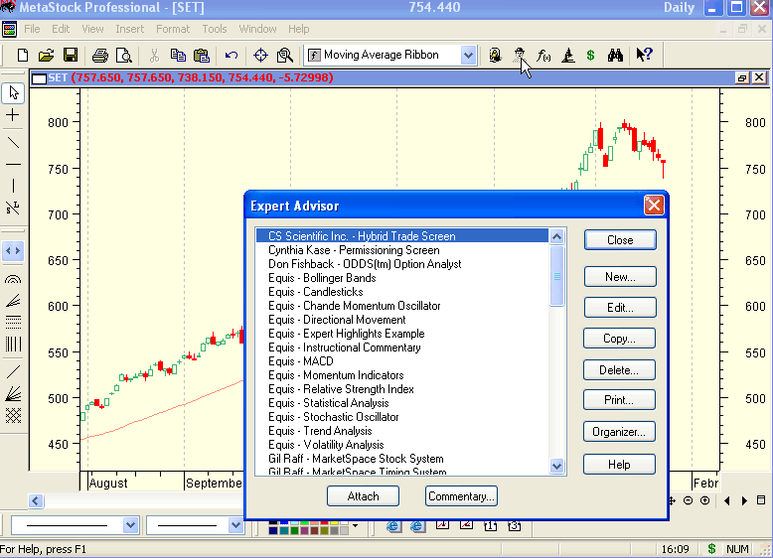Click the chart scroll-left arrow
The height and width of the screenshot is (558, 773).
click(36, 500)
